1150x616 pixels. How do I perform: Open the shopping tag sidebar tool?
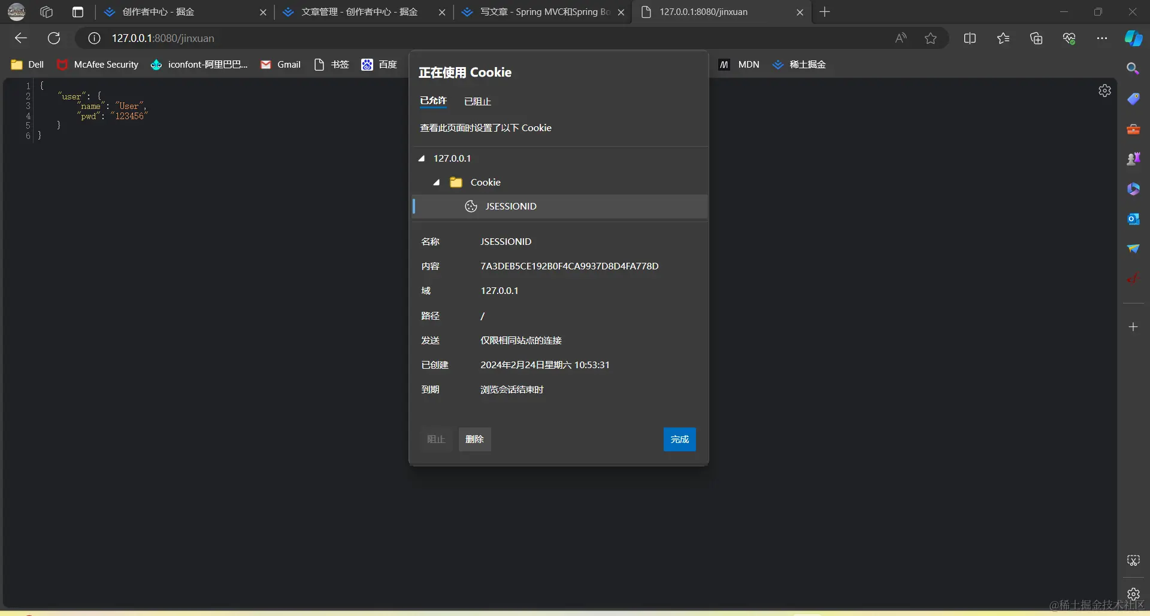pos(1133,99)
